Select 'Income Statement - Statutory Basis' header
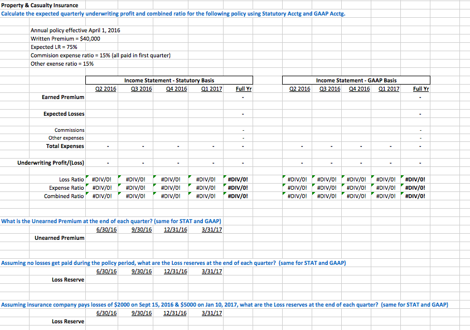This screenshot has width=470, height=330. click(169, 80)
